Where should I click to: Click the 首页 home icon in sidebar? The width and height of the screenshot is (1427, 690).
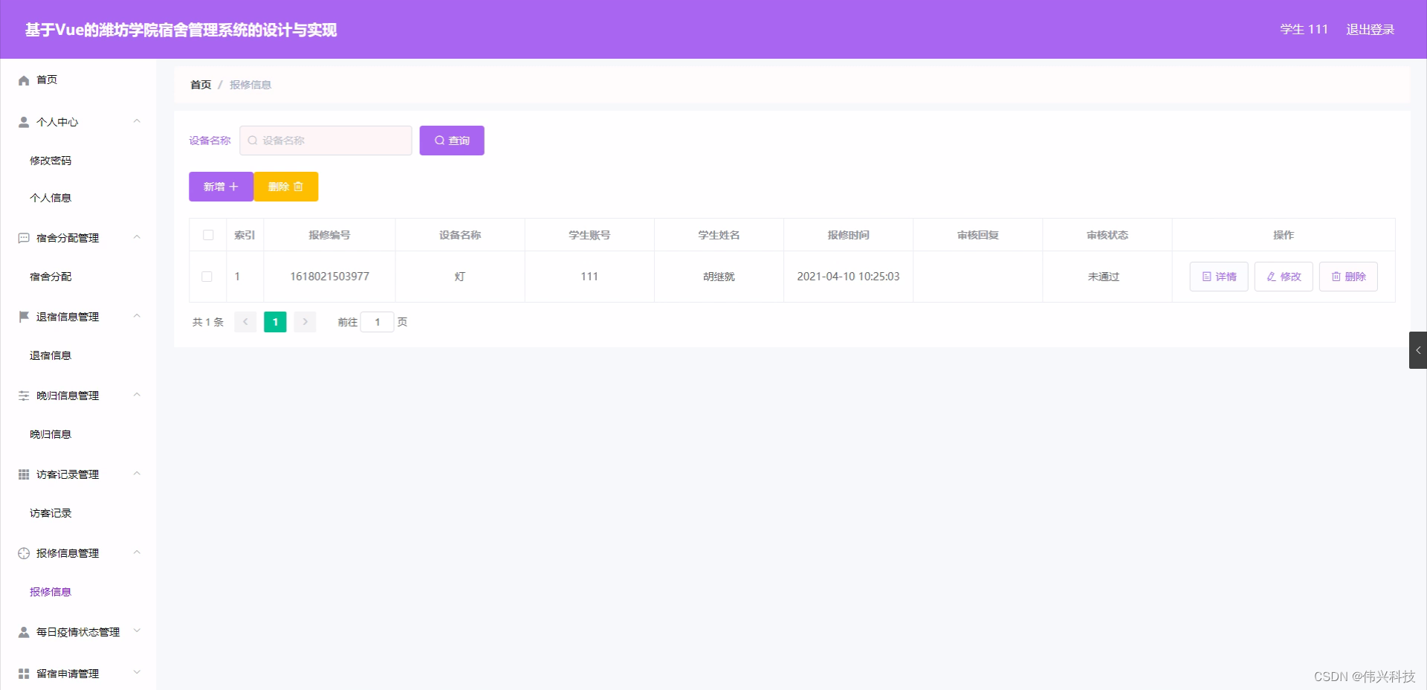click(23, 80)
